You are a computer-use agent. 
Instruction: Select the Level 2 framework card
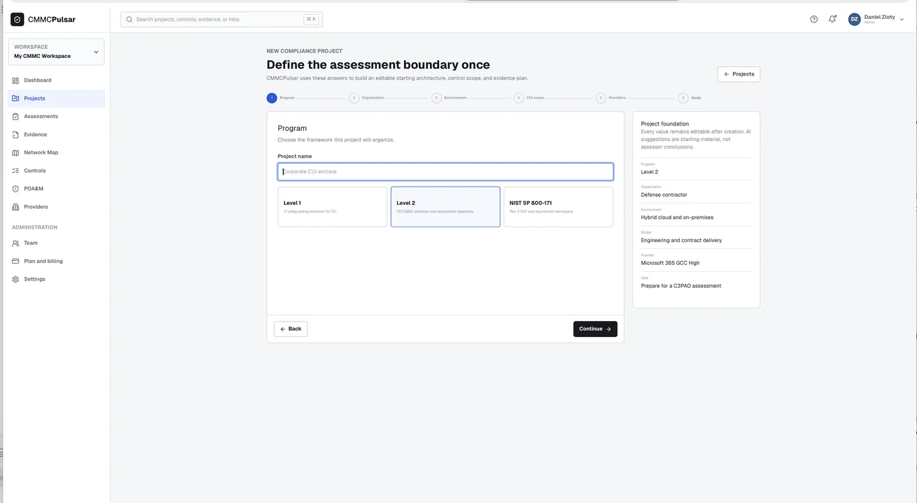(446, 207)
